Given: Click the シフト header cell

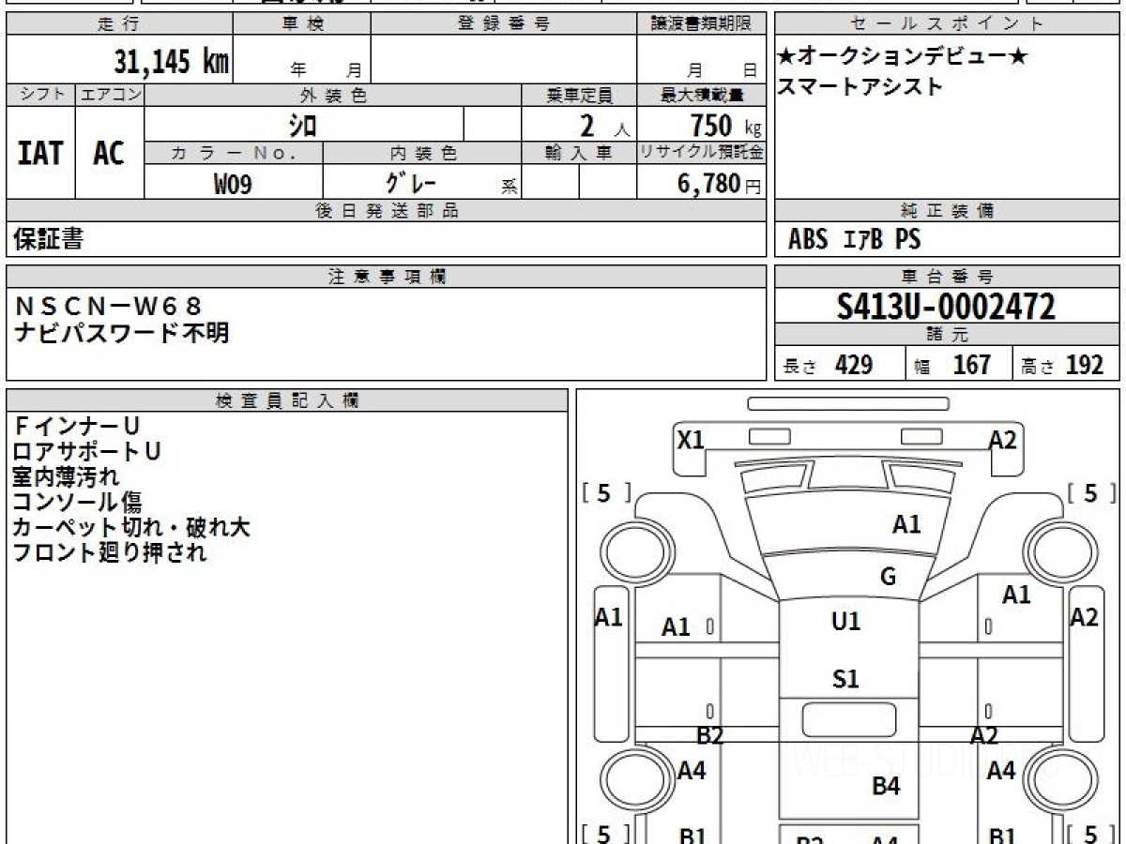Looking at the screenshot, I should (41, 95).
